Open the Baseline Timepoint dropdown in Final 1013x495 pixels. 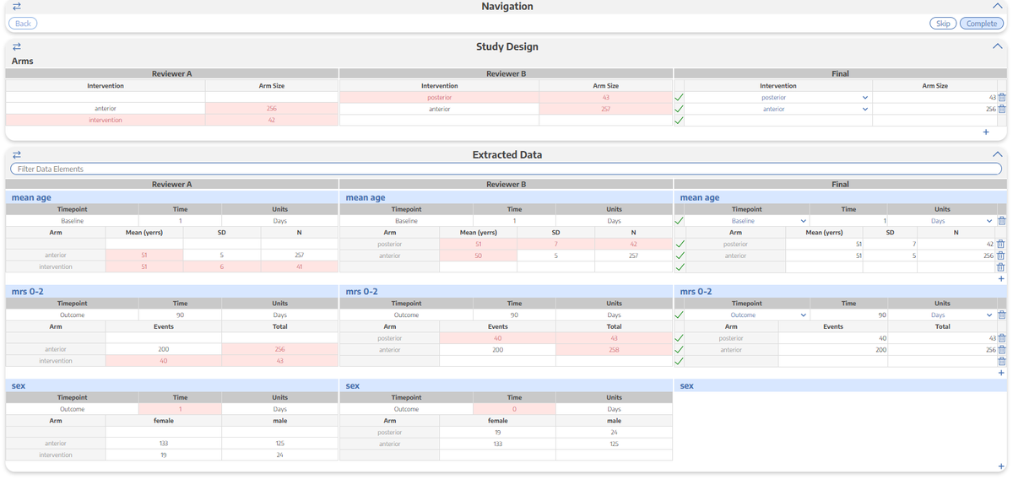pyautogui.click(x=747, y=221)
